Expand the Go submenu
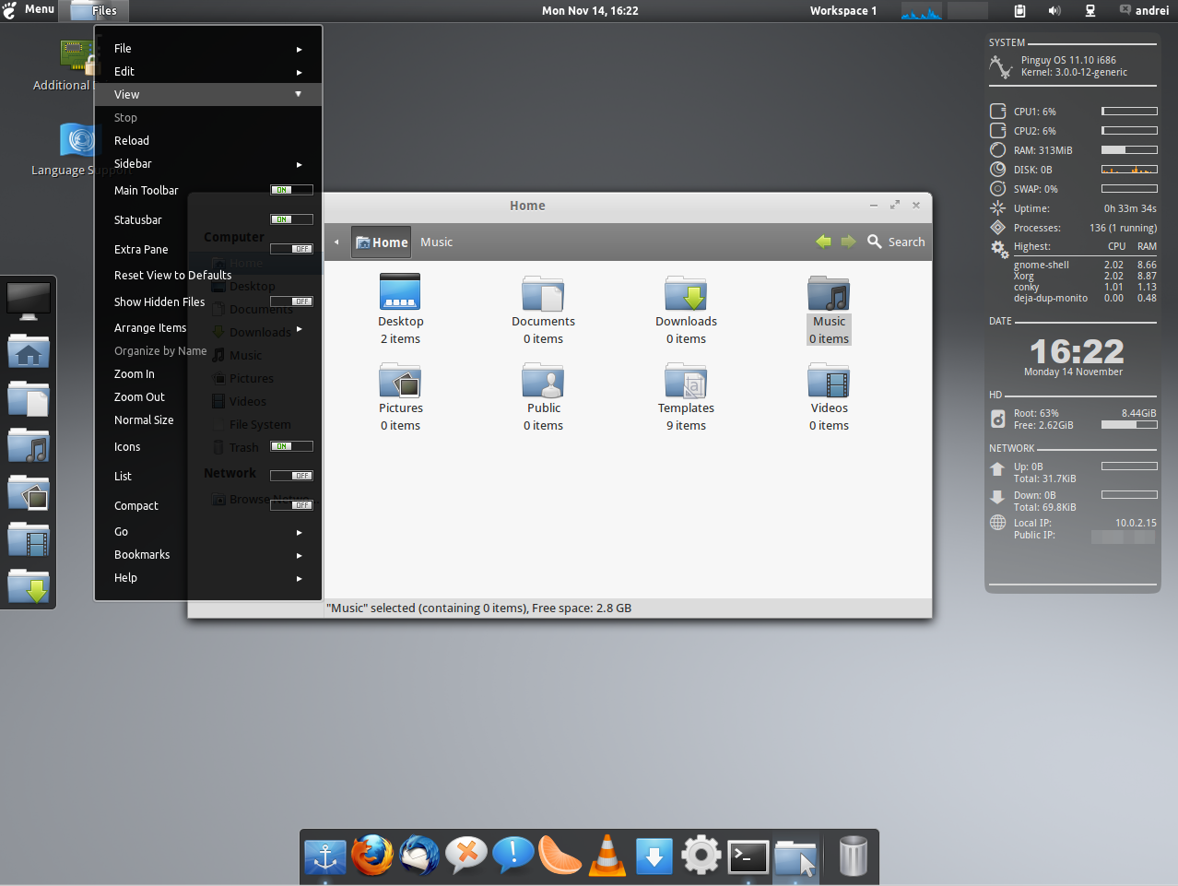The image size is (1178, 886). pyautogui.click(x=208, y=532)
